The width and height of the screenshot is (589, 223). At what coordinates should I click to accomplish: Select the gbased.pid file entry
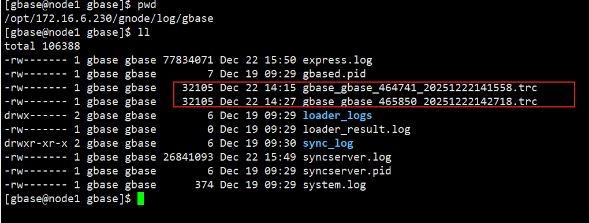(x=334, y=74)
